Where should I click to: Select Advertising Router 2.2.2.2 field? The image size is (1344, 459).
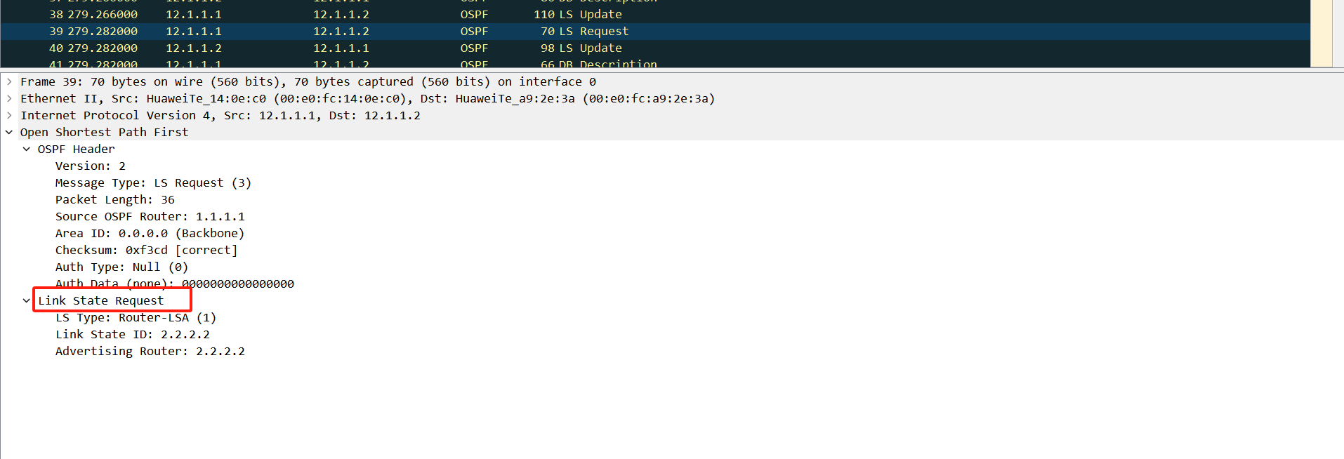tap(150, 351)
